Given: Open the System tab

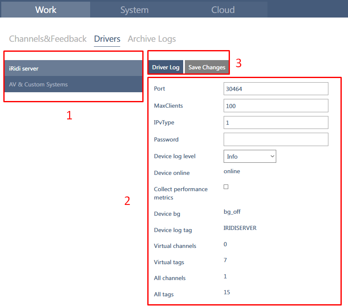Looking at the screenshot, I should coord(134,10).
